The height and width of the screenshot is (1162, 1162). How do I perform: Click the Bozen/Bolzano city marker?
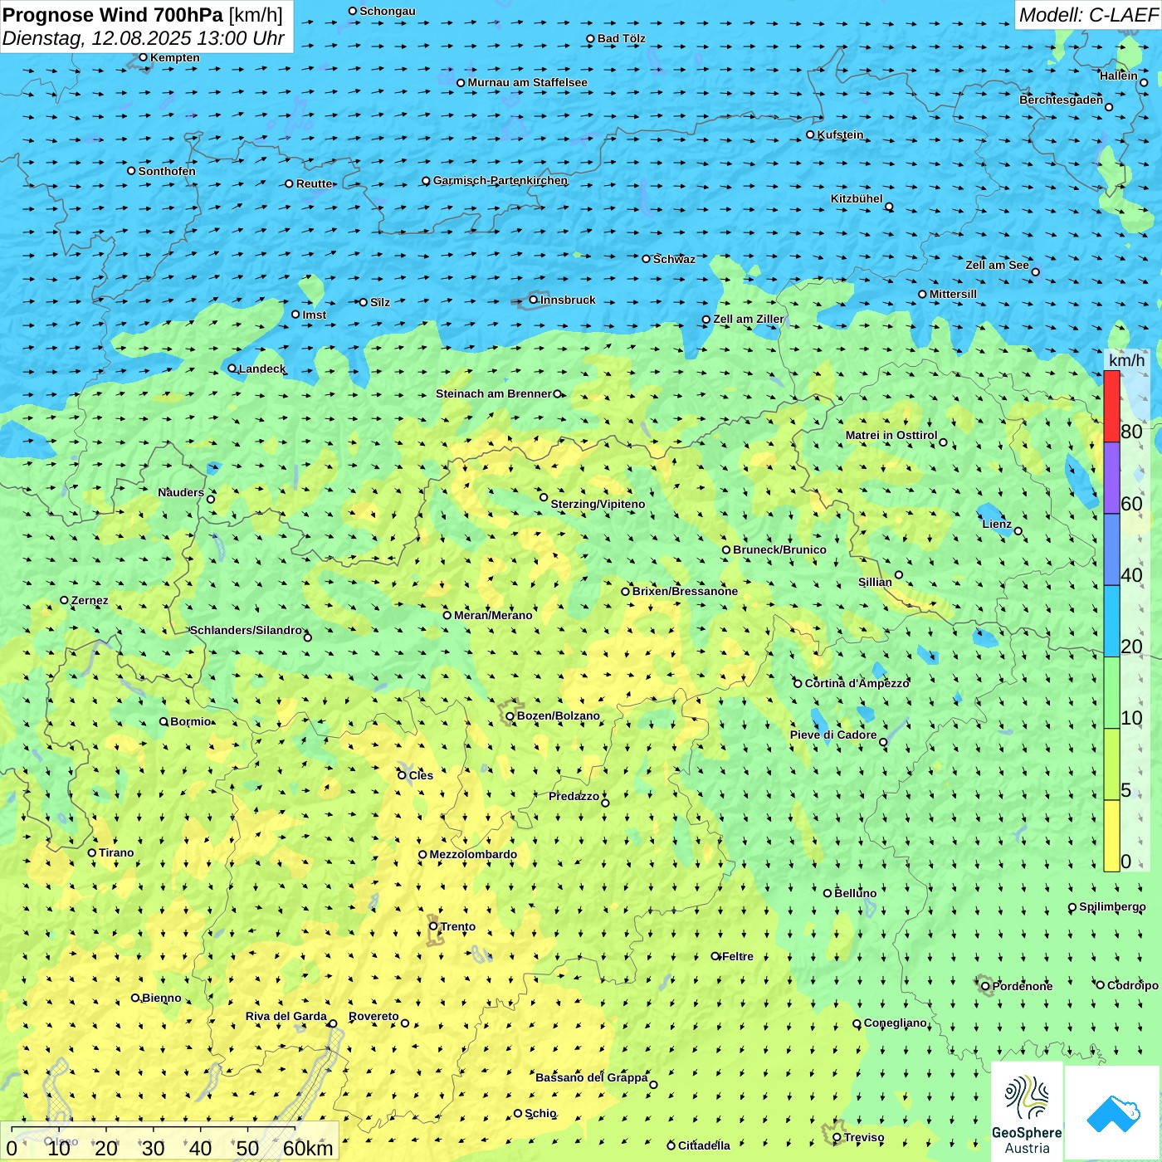[510, 715]
